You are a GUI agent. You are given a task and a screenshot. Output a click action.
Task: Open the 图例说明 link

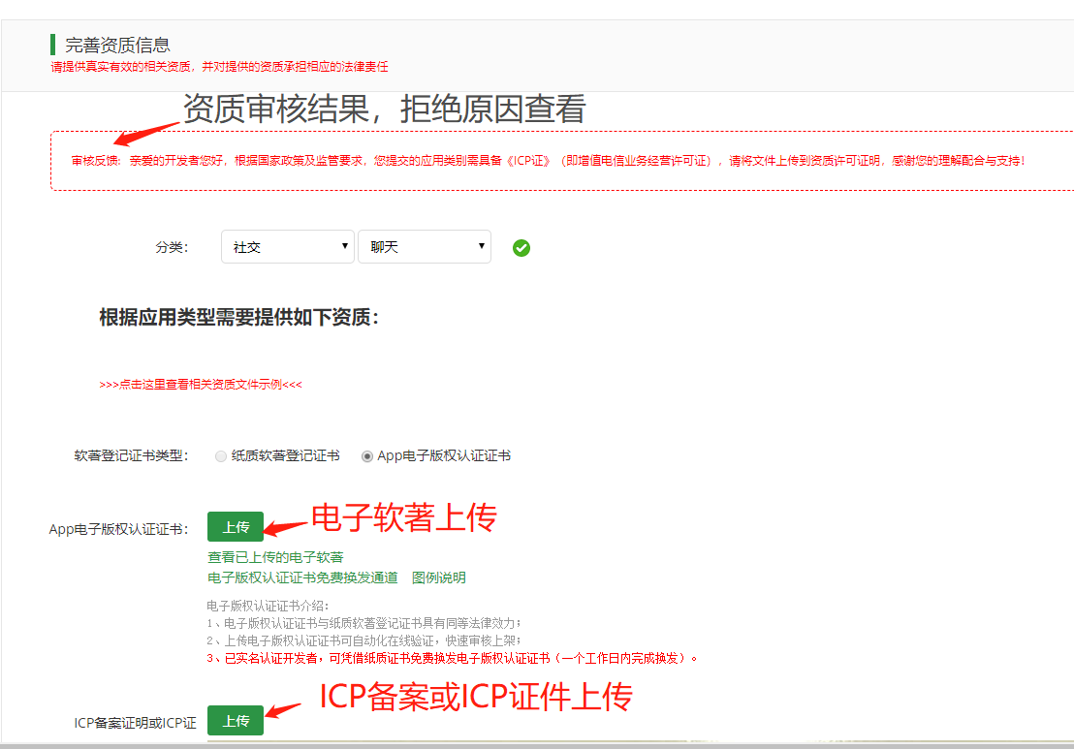pos(439,577)
